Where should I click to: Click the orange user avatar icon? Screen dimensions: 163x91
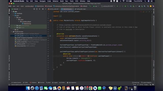coord(151,6)
